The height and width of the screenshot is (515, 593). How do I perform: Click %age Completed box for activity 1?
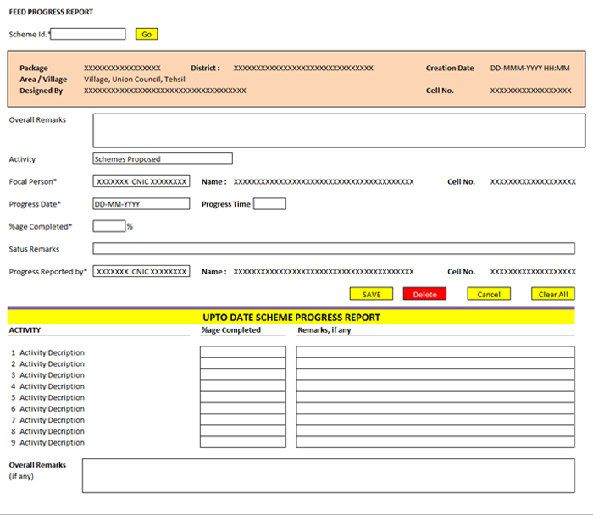point(242,352)
